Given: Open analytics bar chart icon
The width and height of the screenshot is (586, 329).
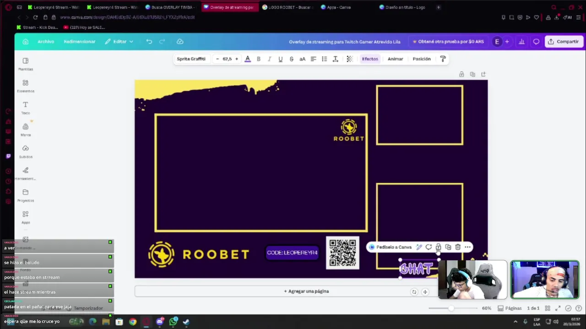Looking at the screenshot, I should tap(521, 42).
